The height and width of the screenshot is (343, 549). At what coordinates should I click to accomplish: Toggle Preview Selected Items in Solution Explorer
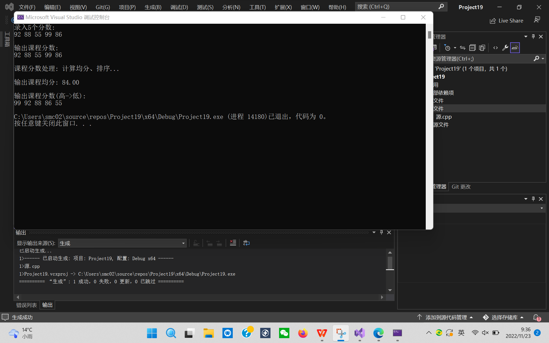point(515,48)
